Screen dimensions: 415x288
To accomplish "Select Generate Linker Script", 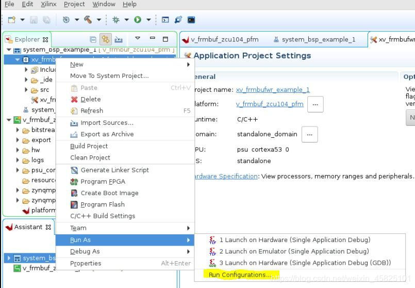I will pyautogui.click(x=125, y=170).
